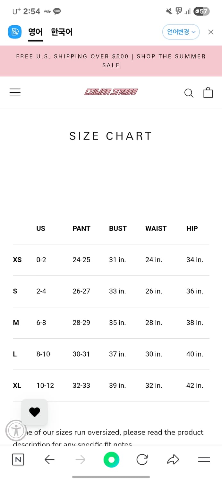Open the shopping bag cart

(208, 92)
